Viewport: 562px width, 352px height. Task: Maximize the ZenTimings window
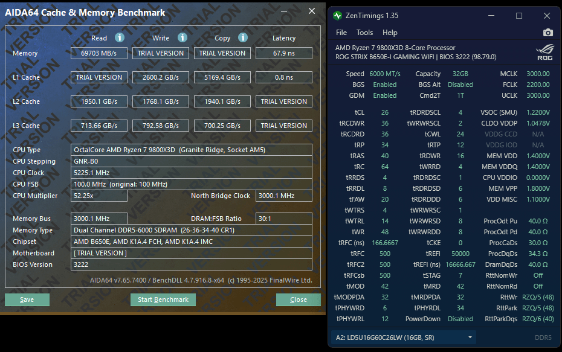[519, 16]
